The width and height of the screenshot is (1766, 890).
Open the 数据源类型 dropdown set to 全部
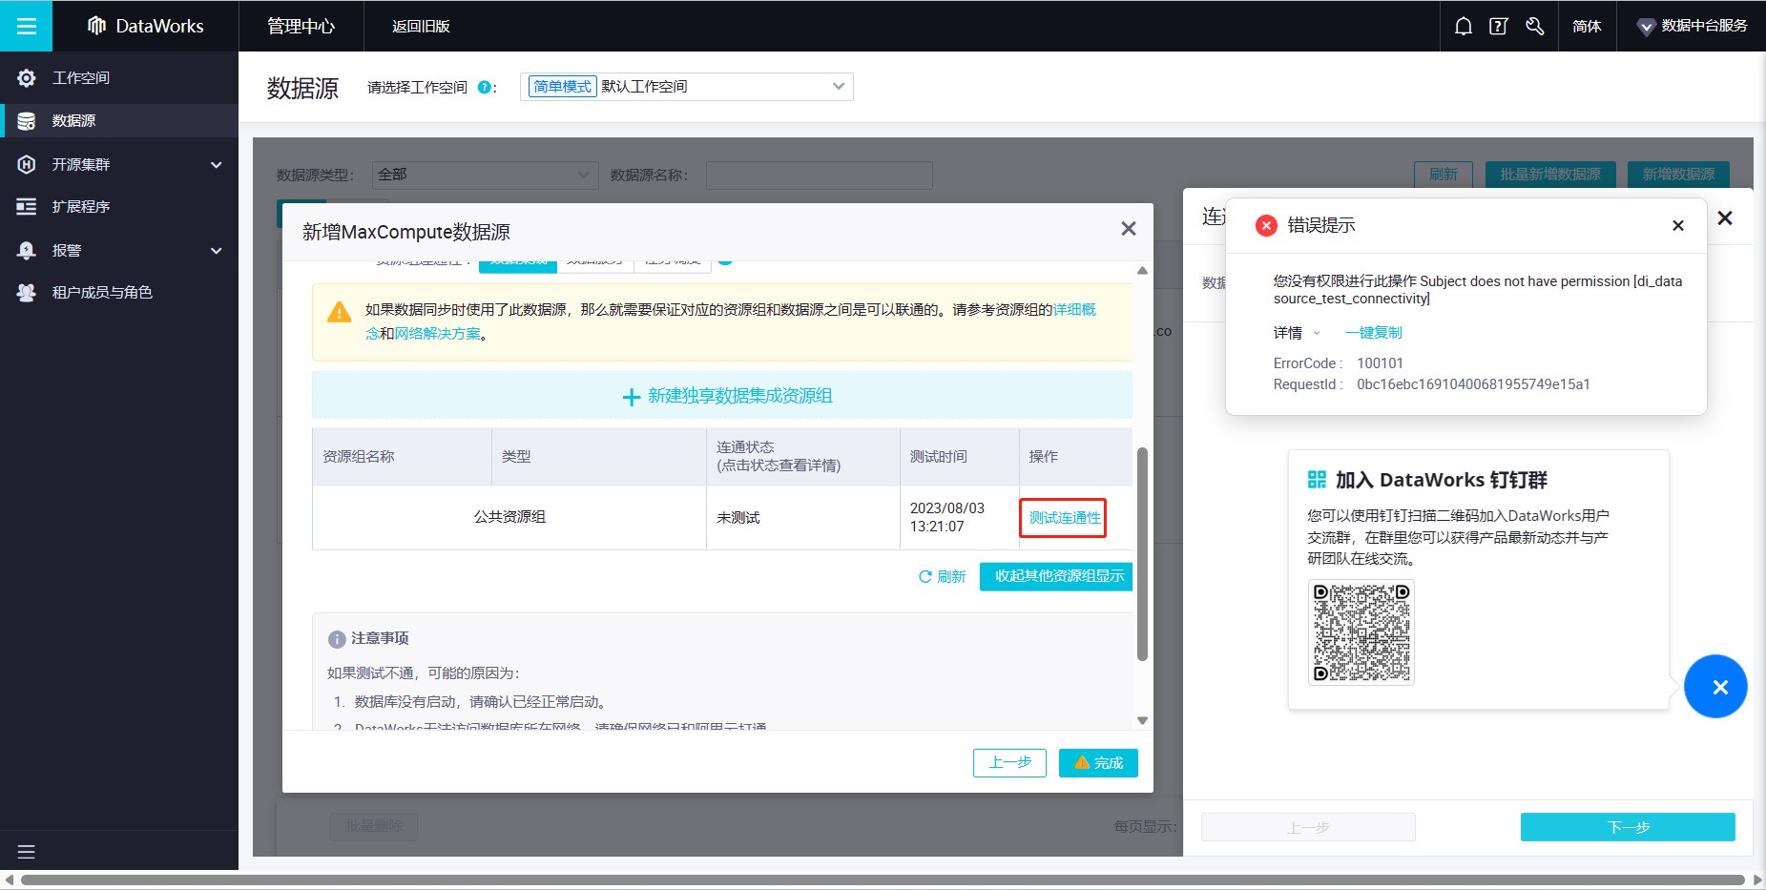click(x=485, y=175)
